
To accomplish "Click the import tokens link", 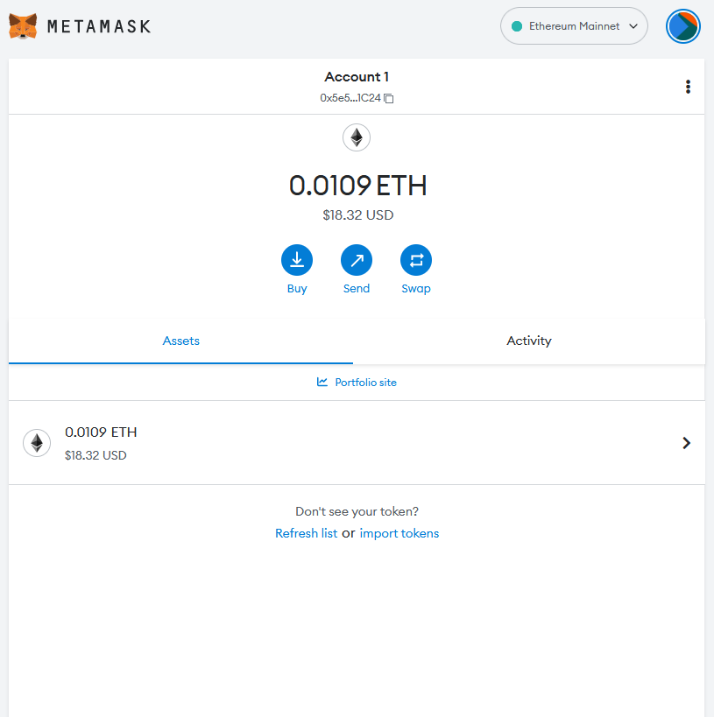I will pos(399,533).
